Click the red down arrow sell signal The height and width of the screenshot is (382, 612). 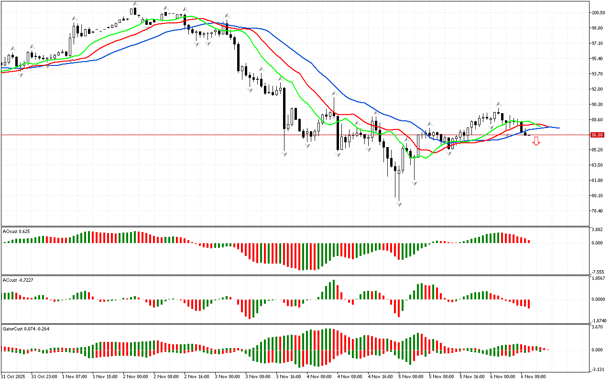tap(536, 141)
